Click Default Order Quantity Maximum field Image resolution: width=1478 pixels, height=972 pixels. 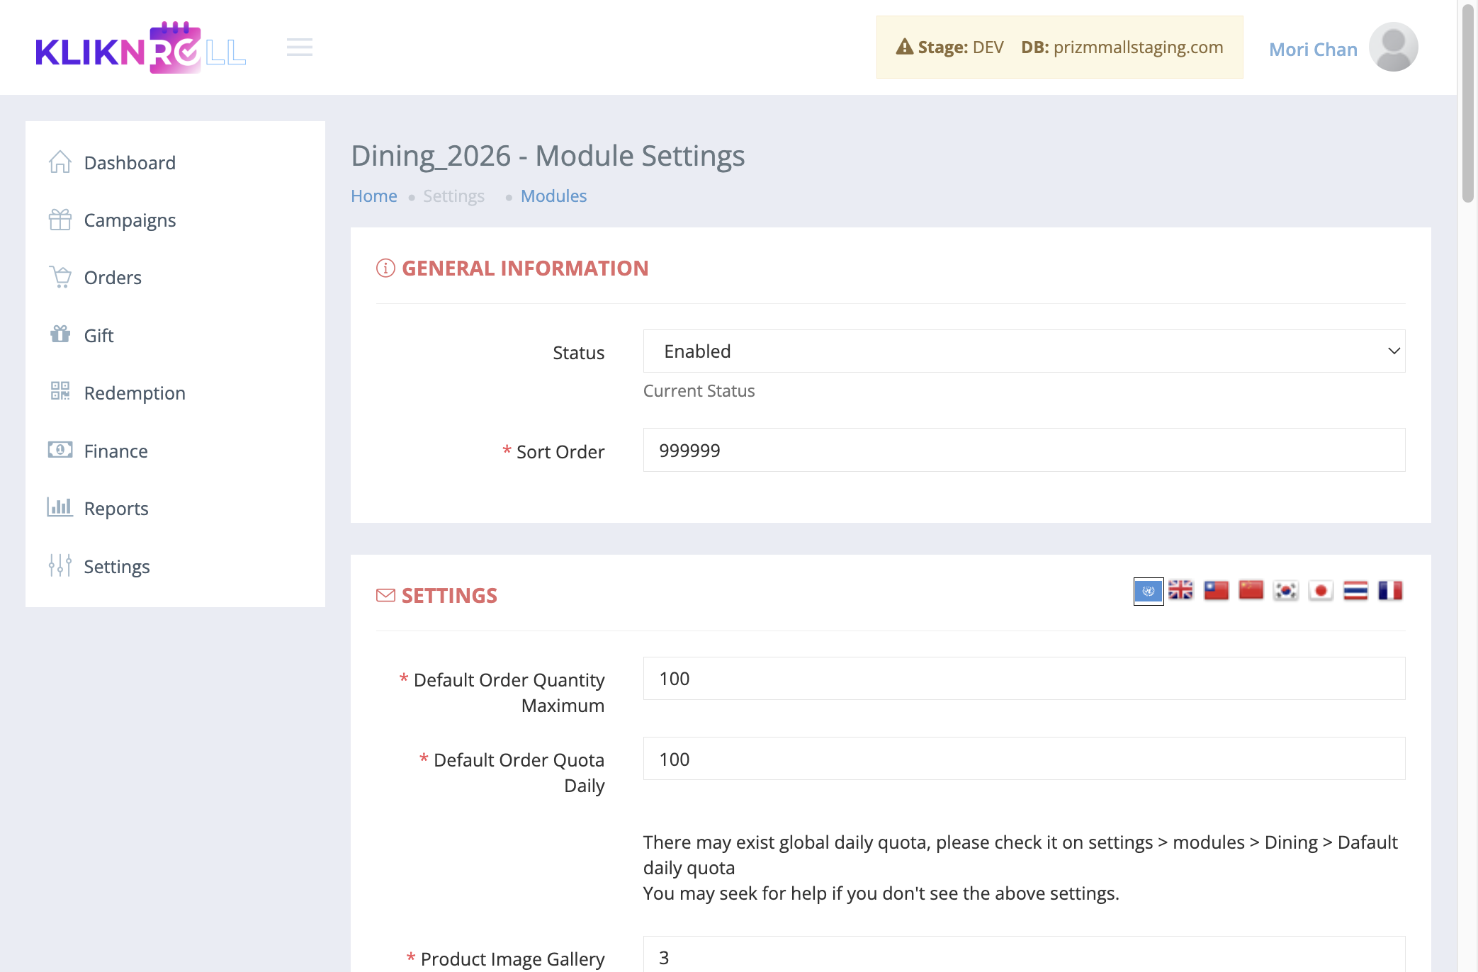(x=1024, y=679)
